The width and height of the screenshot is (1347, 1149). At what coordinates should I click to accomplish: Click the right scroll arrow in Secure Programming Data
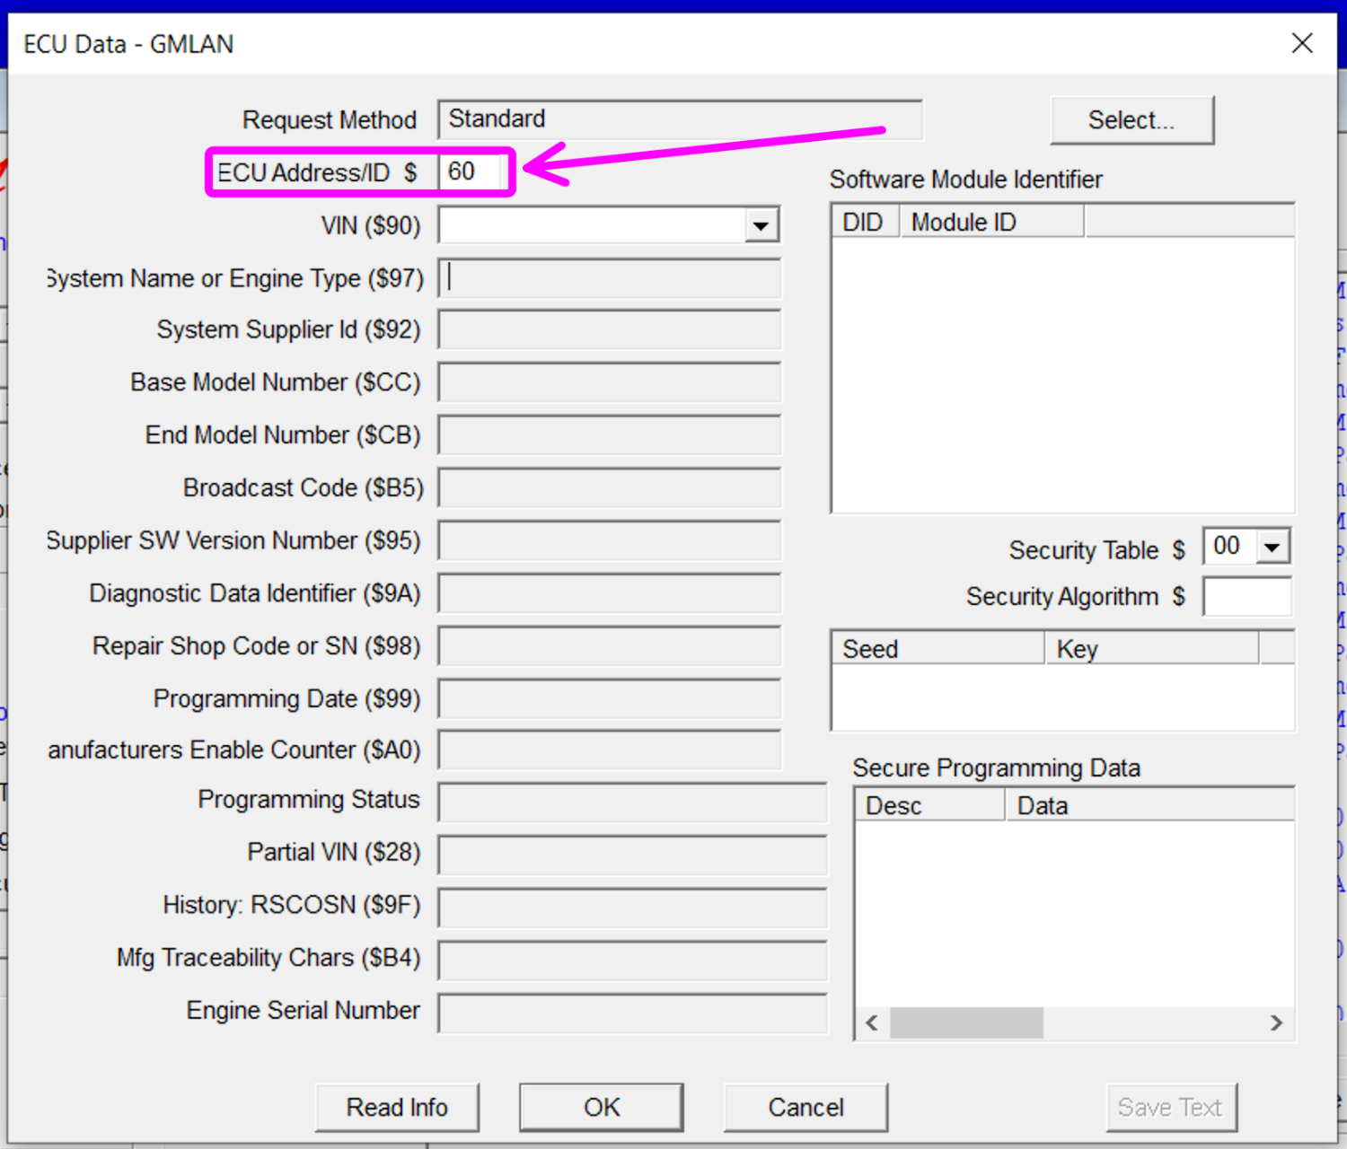point(1276,1022)
